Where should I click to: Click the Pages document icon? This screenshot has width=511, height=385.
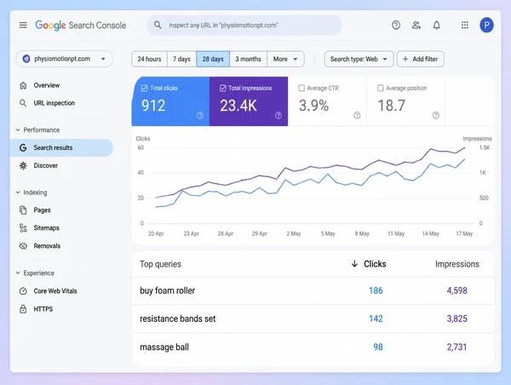tap(23, 210)
